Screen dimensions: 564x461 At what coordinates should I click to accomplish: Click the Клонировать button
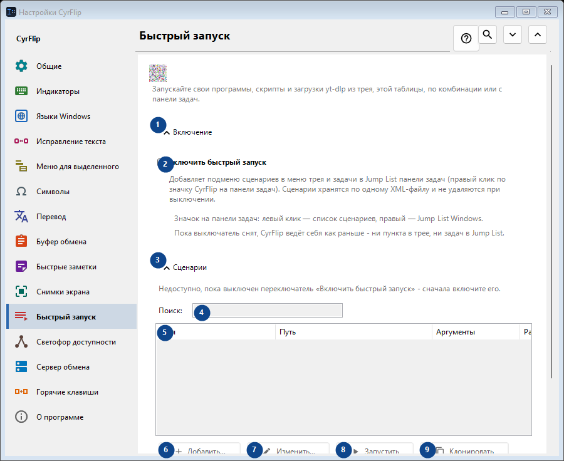pyautogui.click(x=464, y=448)
